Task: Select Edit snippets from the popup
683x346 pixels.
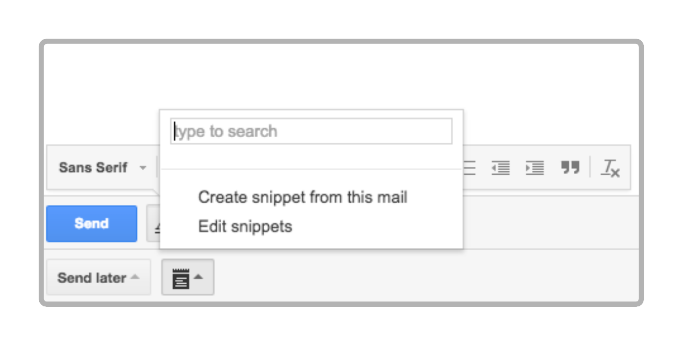Action: click(245, 226)
